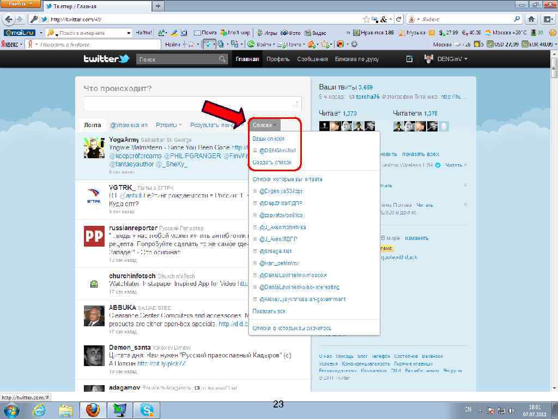Switch to Лента tab

coord(93,125)
